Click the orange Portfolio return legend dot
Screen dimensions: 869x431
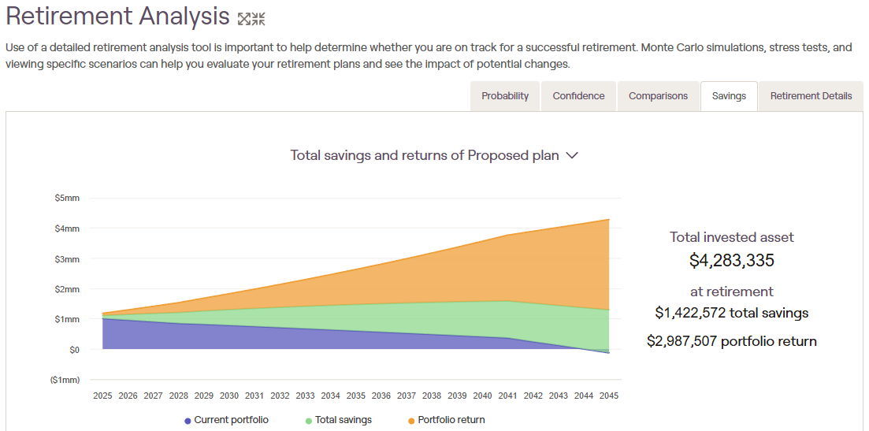(x=411, y=421)
